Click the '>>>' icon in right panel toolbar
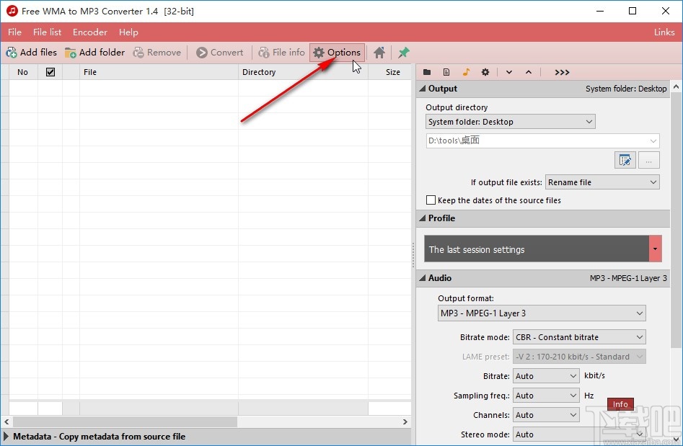The image size is (683, 446). click(562, 72)
